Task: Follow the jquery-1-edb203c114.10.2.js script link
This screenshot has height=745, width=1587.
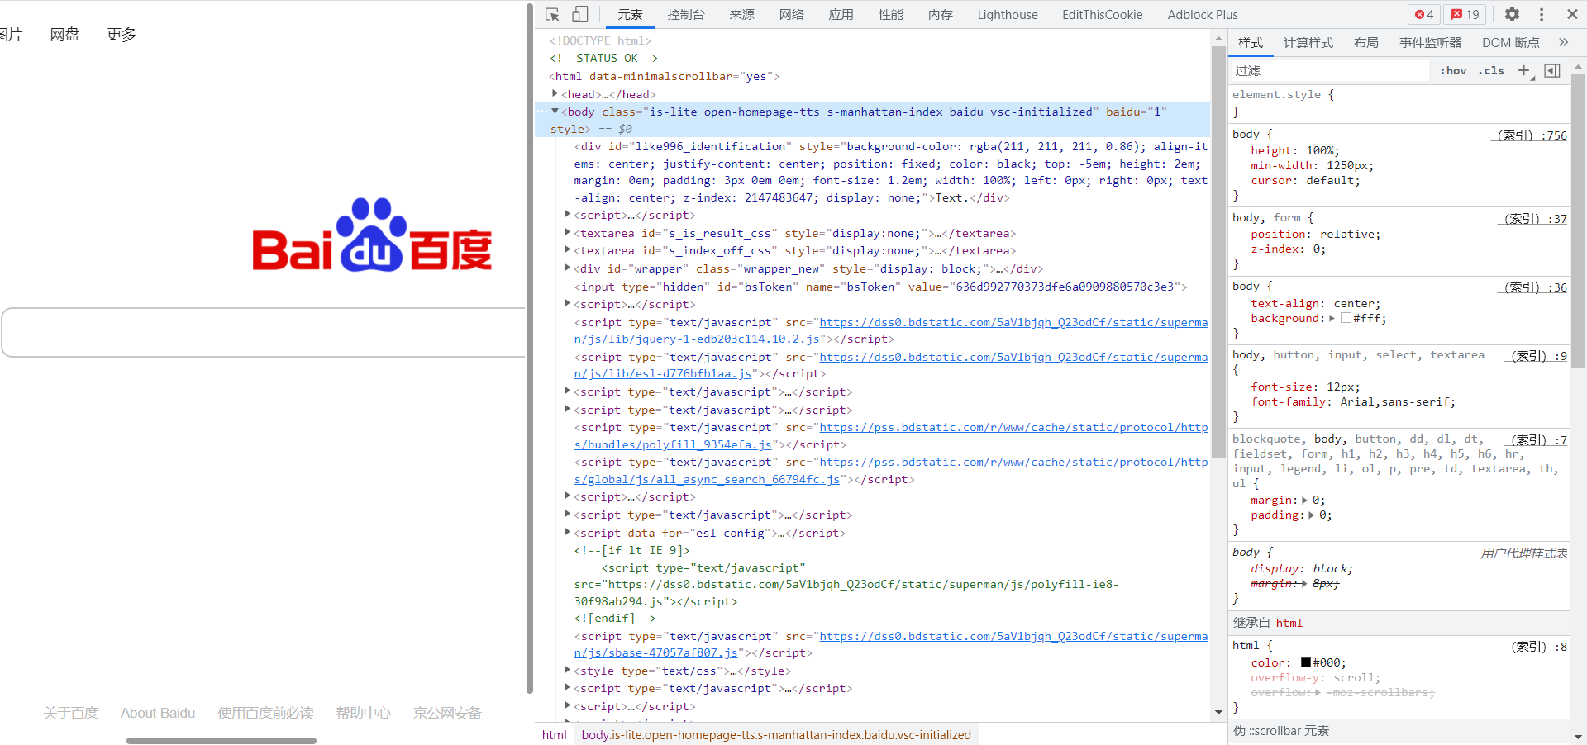Action: [x=891, y=330]
